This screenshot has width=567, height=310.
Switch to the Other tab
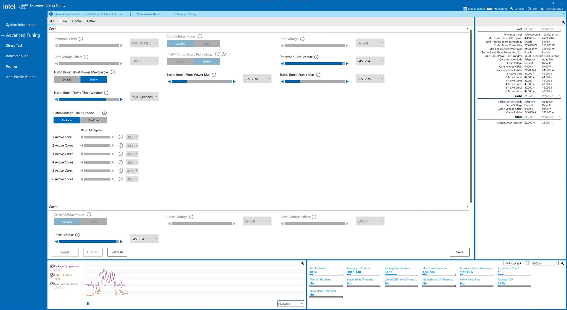[x=92, y=21]
